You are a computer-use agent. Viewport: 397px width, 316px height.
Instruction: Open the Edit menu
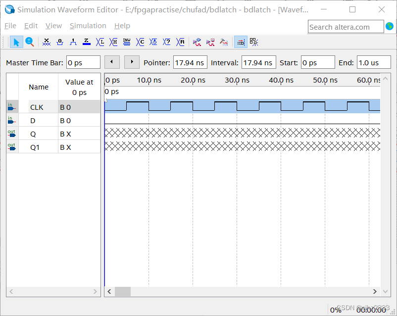31,26
